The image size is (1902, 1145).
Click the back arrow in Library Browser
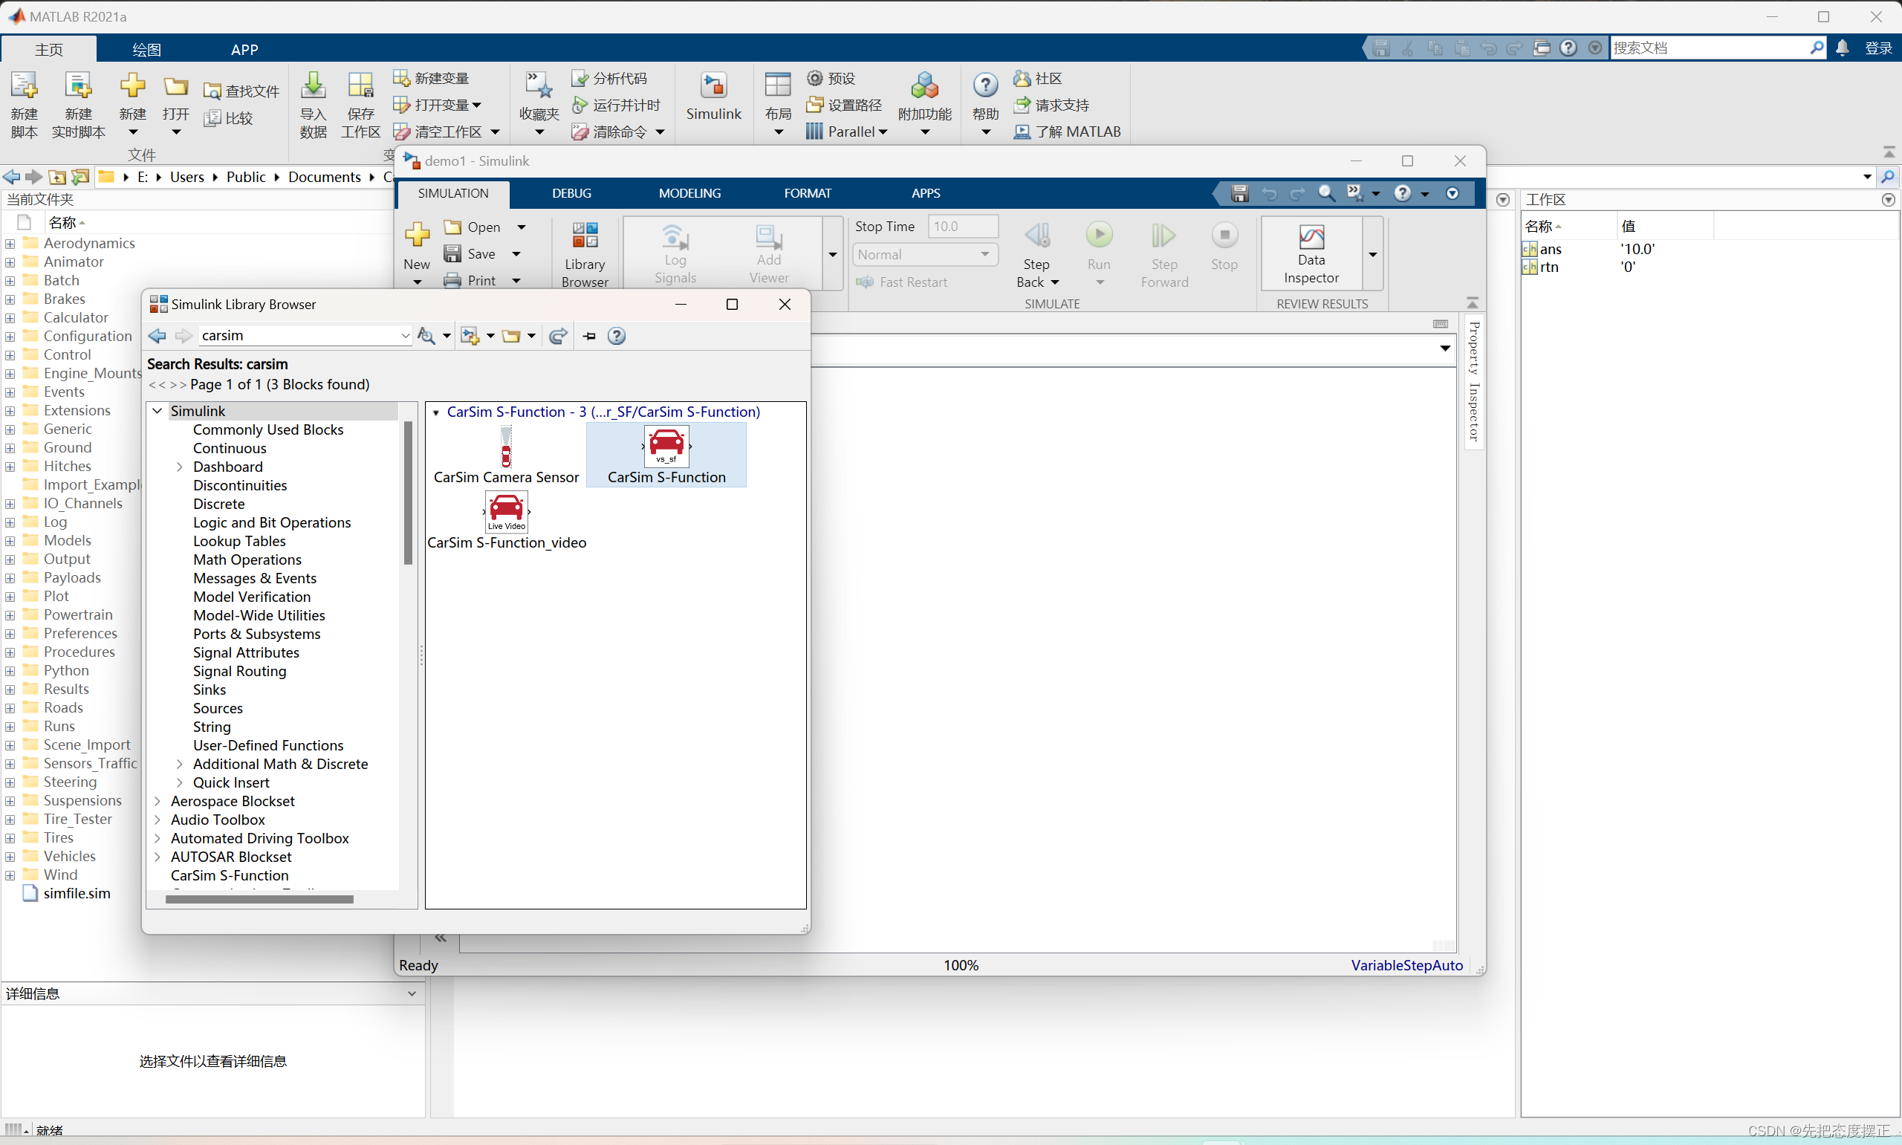click(158, 336)
